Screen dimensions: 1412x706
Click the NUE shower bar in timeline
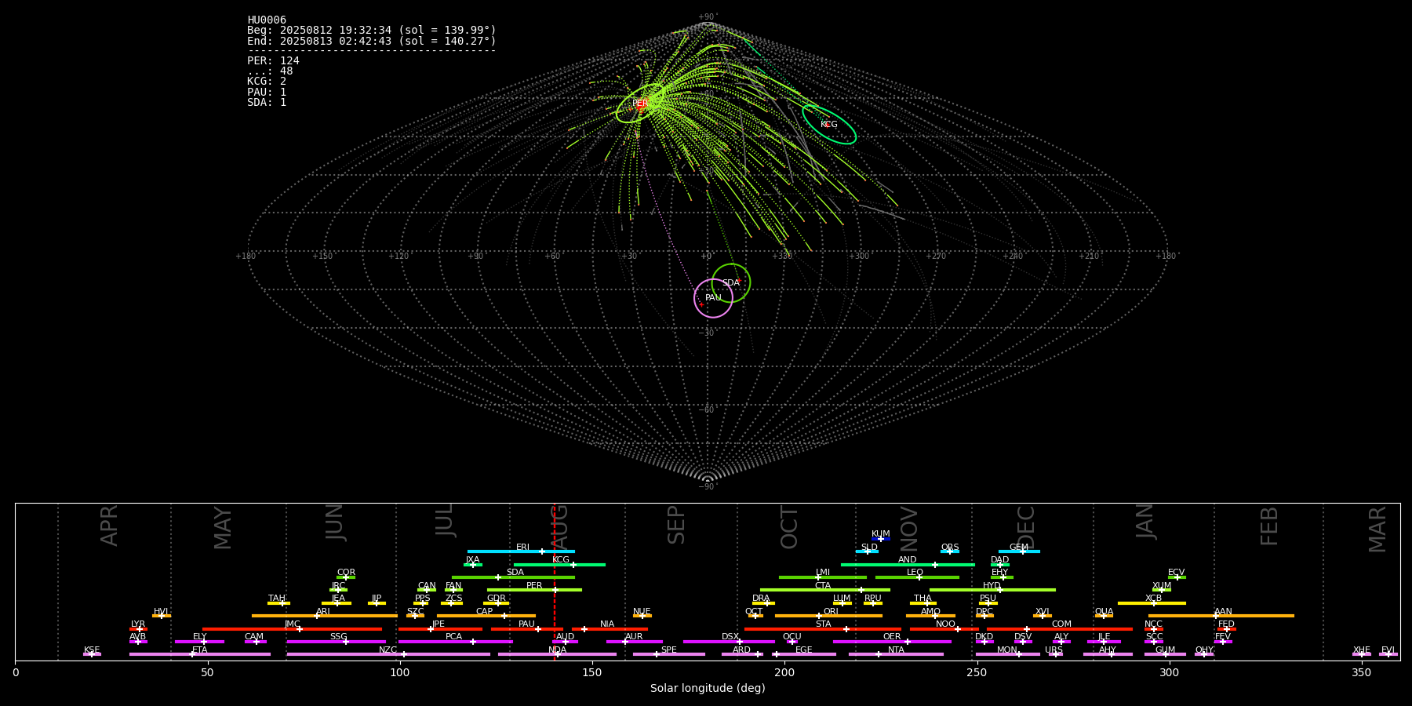point(642,616)
